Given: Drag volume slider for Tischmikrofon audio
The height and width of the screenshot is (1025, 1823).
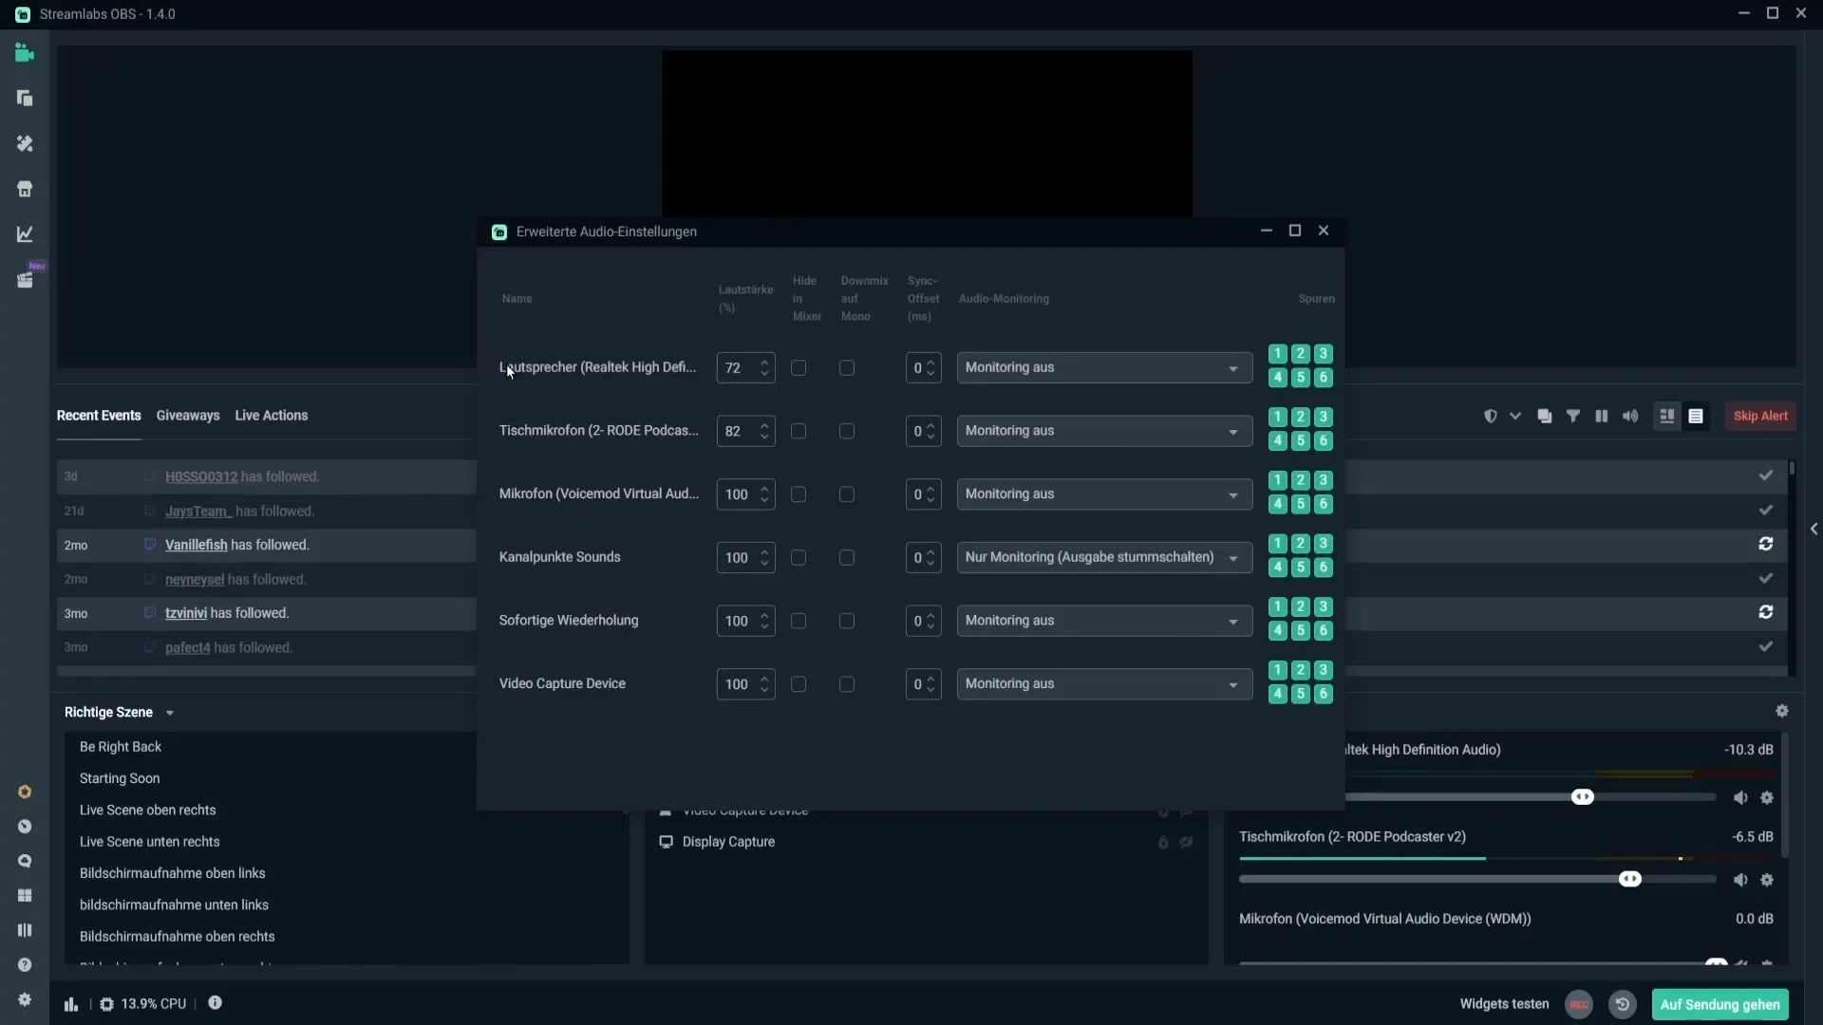Looking at the screenshot, I should coord(1629,879).
